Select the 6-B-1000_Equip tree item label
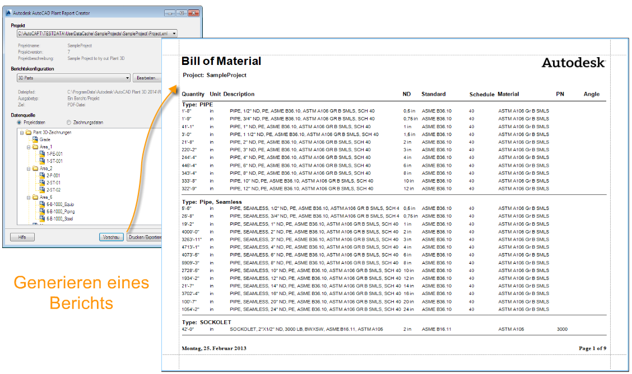 click(60, 204)
